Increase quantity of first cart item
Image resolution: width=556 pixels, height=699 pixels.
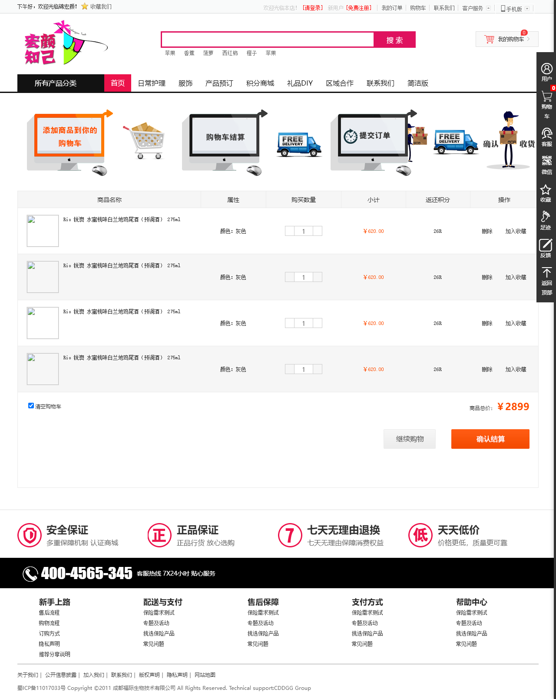tap(318, 231)
